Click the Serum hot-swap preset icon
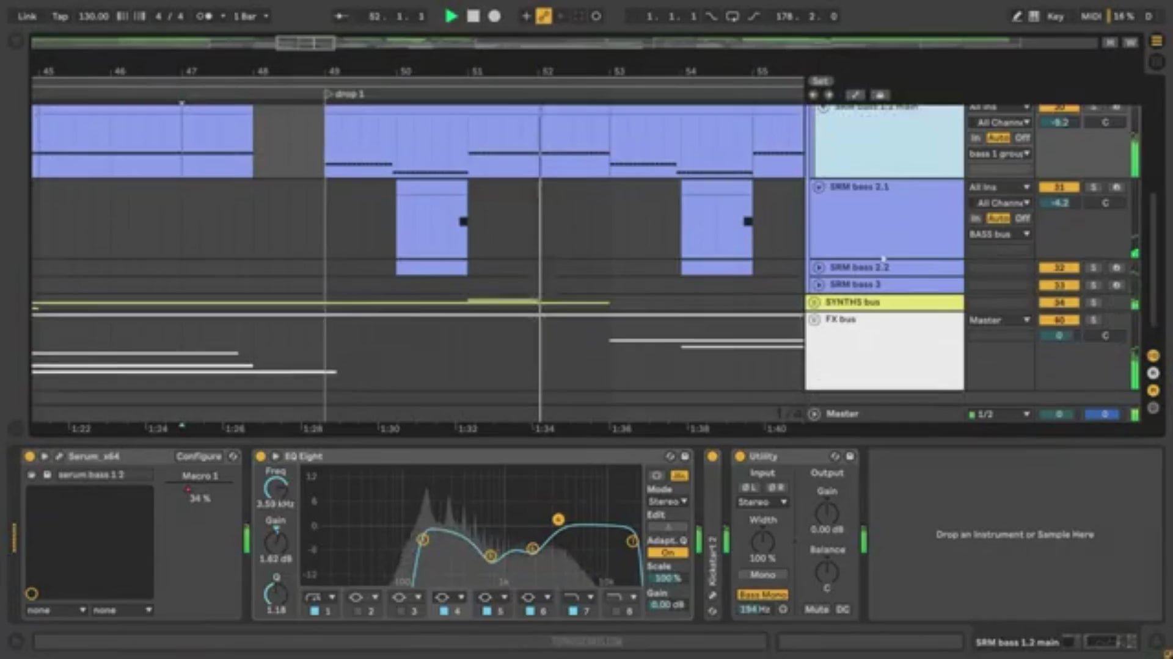Screen dimensions: 1173x659 pyautogui.click(x=233, y=456)
